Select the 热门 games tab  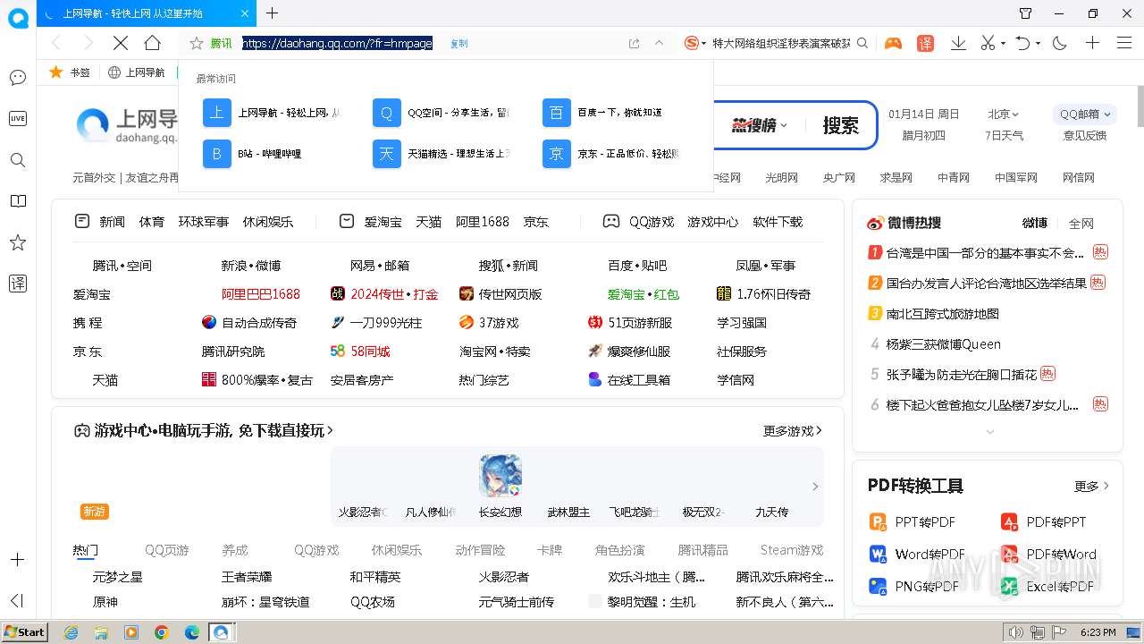pos(86,550)
